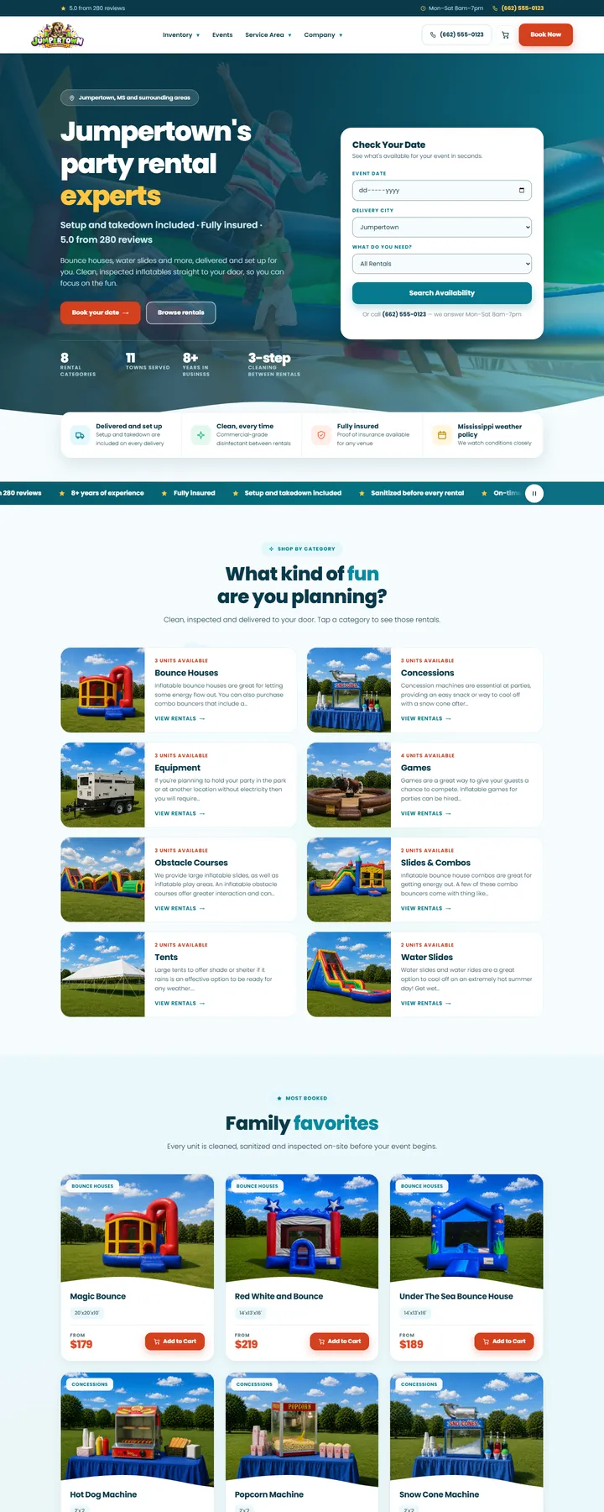Click the shield icon beside Fully insured
The width and height of the screenshot is (604, 1512).
tap(321, 435)
